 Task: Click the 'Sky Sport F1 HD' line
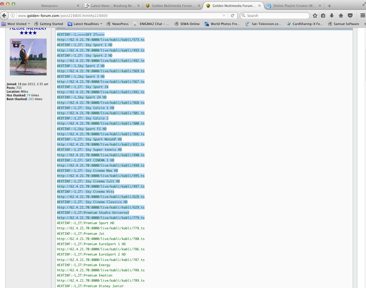82,129
